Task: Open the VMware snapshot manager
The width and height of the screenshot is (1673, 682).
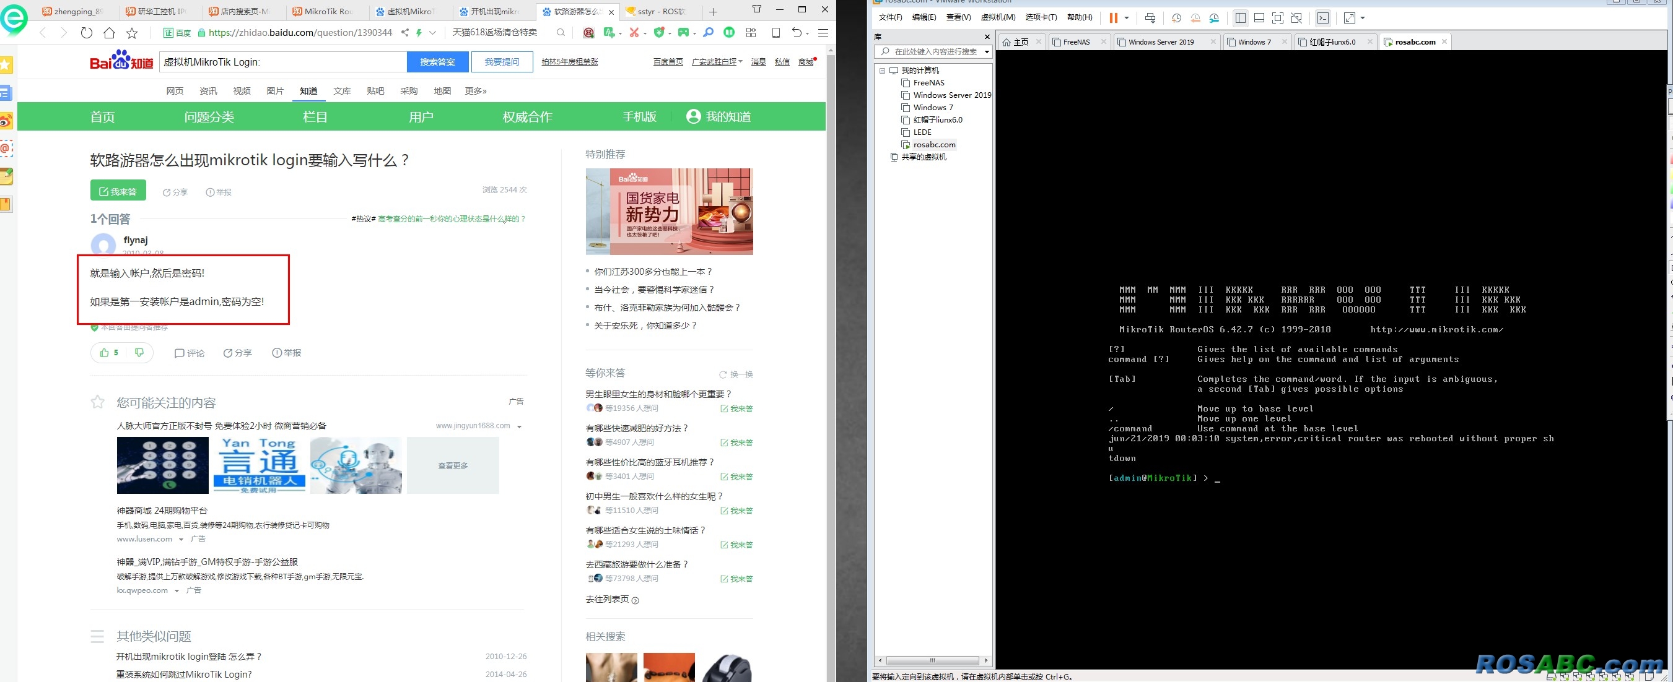Action: pyautogui.click(x=1214, y=18)
